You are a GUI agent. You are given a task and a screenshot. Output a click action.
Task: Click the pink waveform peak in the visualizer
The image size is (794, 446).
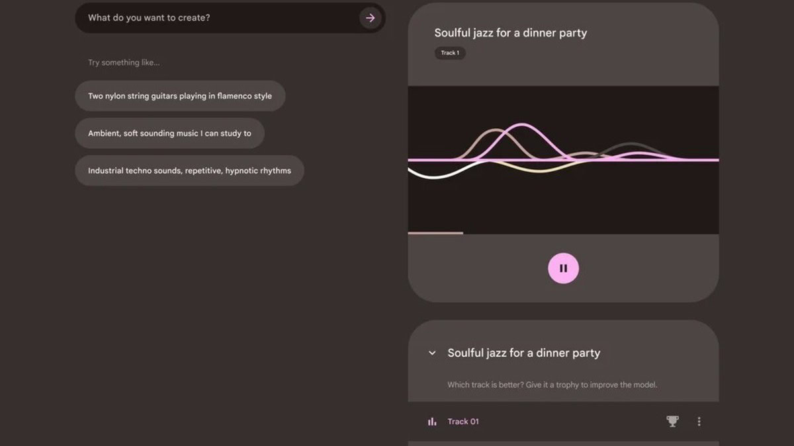(523, 124)
